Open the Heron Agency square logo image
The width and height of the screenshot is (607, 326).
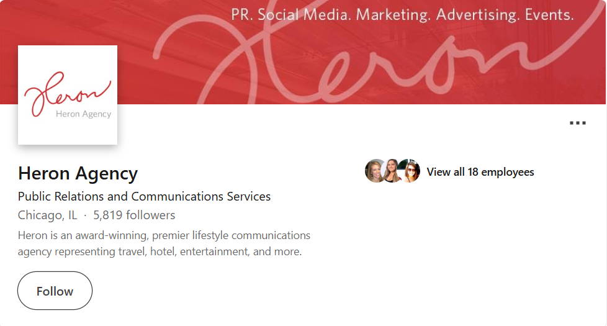coord(68,95)
